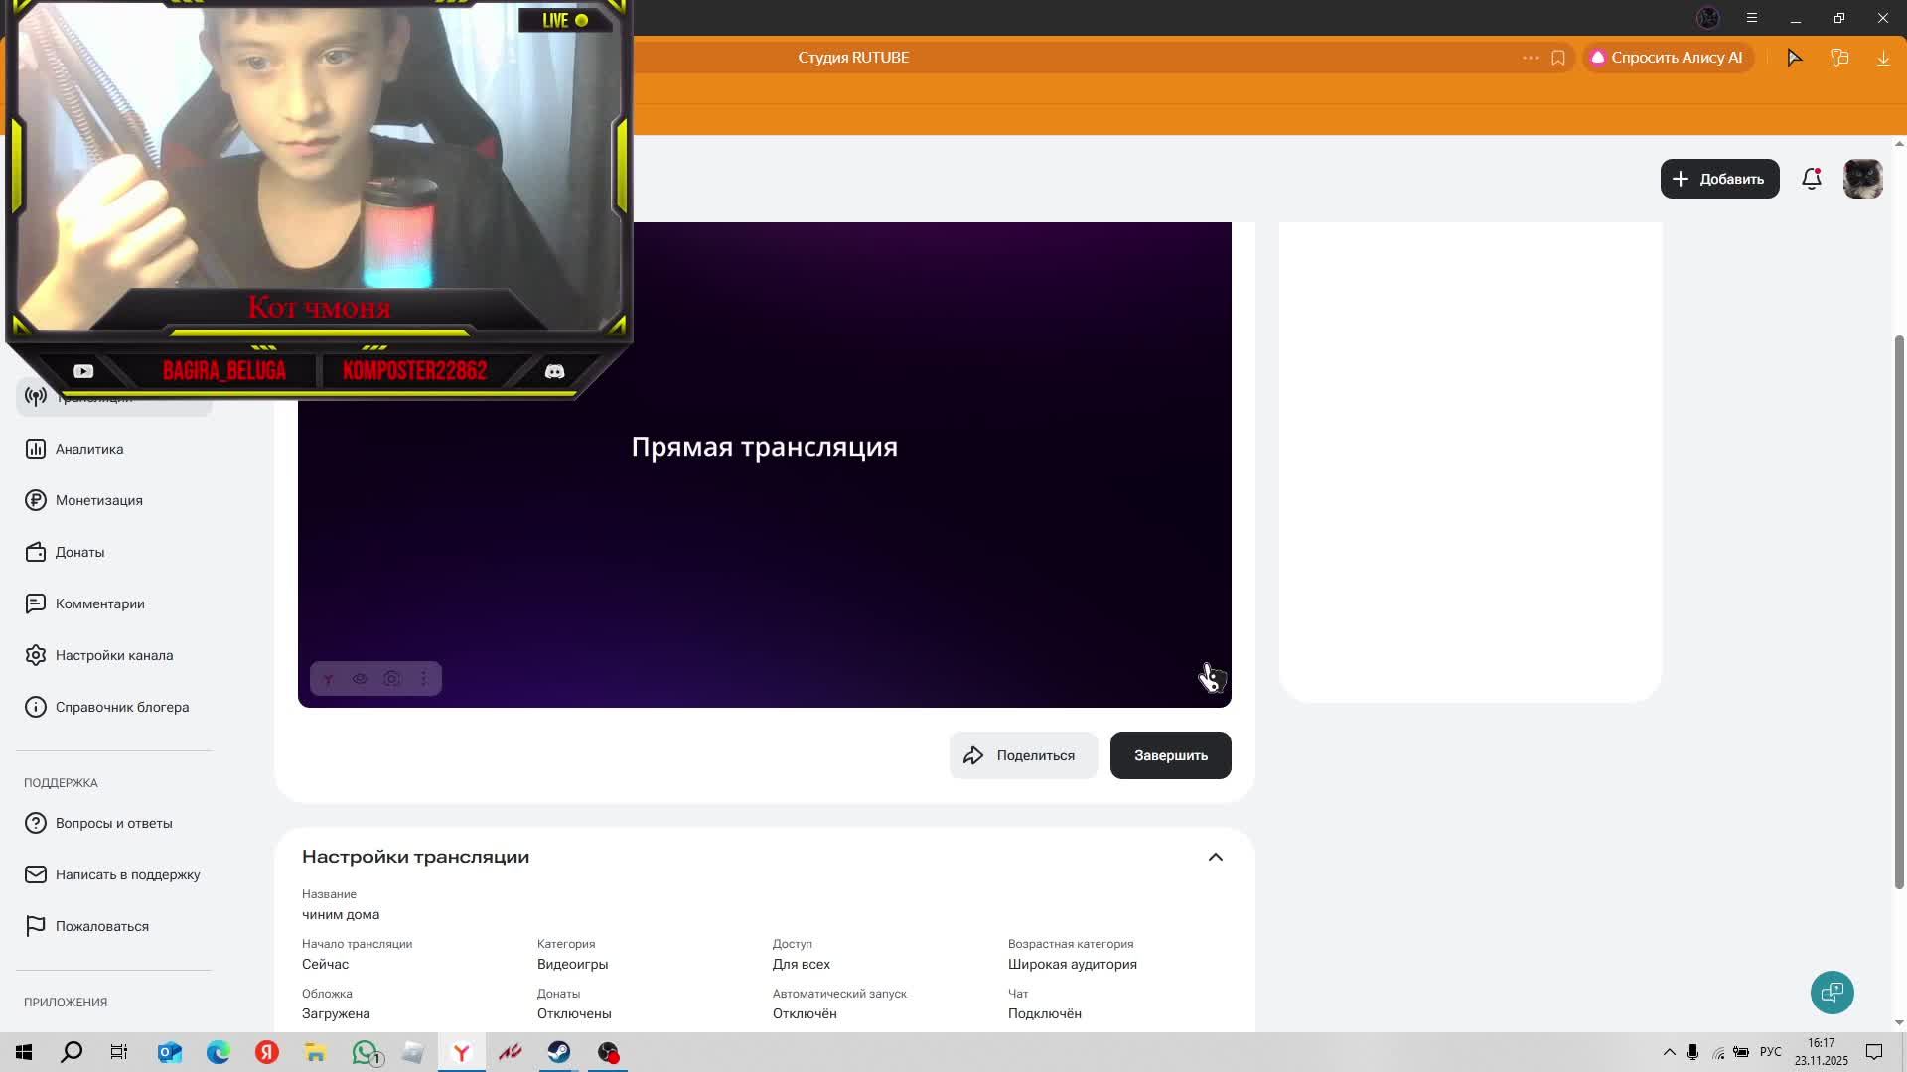This screenshot has height=1072, width=1907.
Task: Open Настройки канала
Action: [x=113, y=655]
